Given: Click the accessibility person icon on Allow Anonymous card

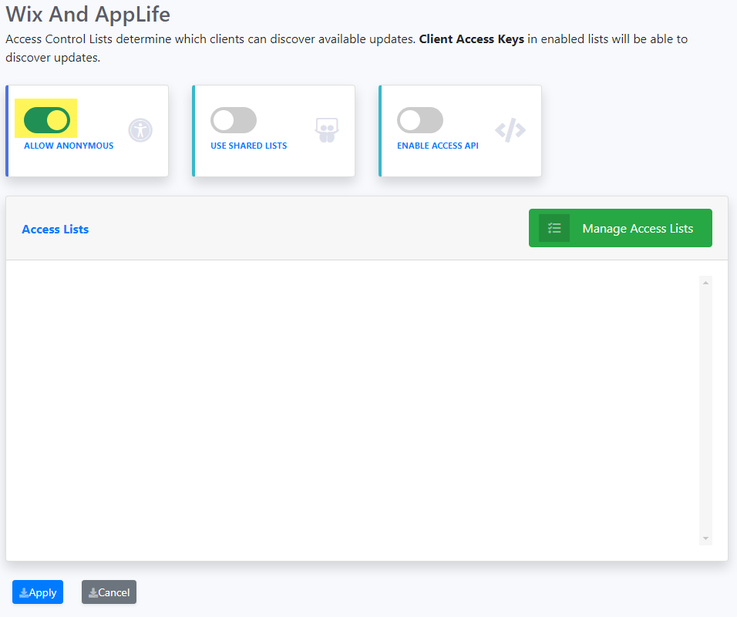Looking at the screenshot, I should (x=140, y=130).
